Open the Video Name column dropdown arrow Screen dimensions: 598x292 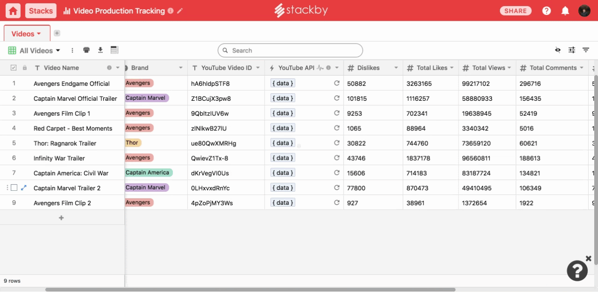pos(118,68)
